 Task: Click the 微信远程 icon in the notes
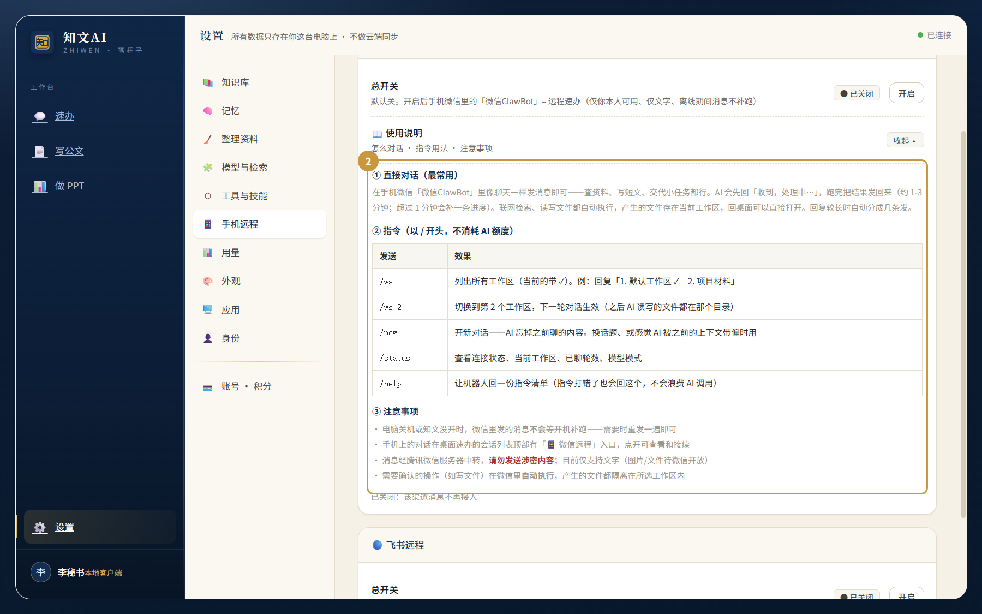point(551,445)
